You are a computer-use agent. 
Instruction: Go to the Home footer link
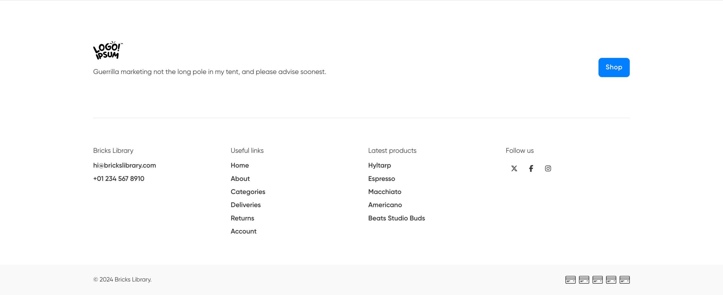point(240,165)
